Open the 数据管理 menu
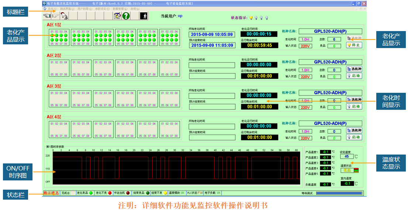Viewport: 411px width, 210px height. click(120, 9)
